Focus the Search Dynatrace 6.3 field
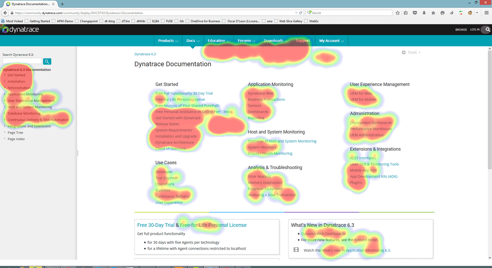Image resolution: width=492 pixels, height=268 pixels. point(22,61)
